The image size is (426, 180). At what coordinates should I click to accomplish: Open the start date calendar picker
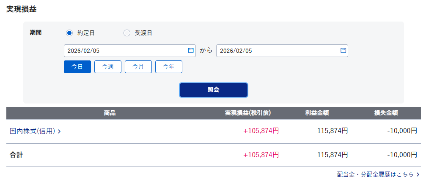coord(191,51)
